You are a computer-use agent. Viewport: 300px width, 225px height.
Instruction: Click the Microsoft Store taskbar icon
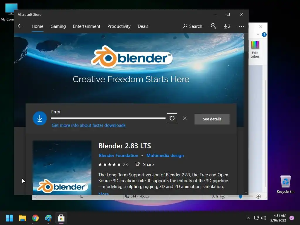coord(61,218)
